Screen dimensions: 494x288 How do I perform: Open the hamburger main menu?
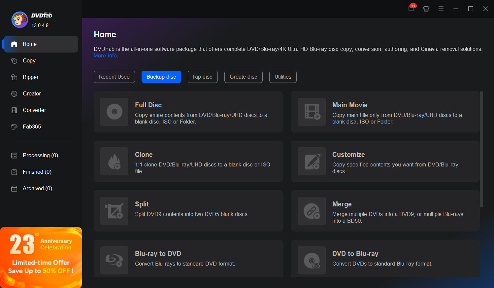pyautogui.click(x=441, y=9)
